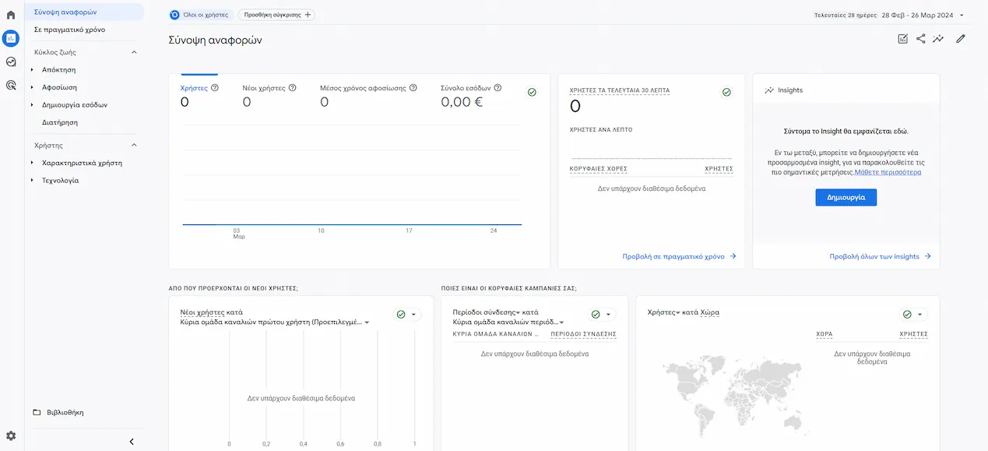The height and width of the screenshot is (451, 988).
Task: Share the report using the share icon
Action: (x=920, y=37)
